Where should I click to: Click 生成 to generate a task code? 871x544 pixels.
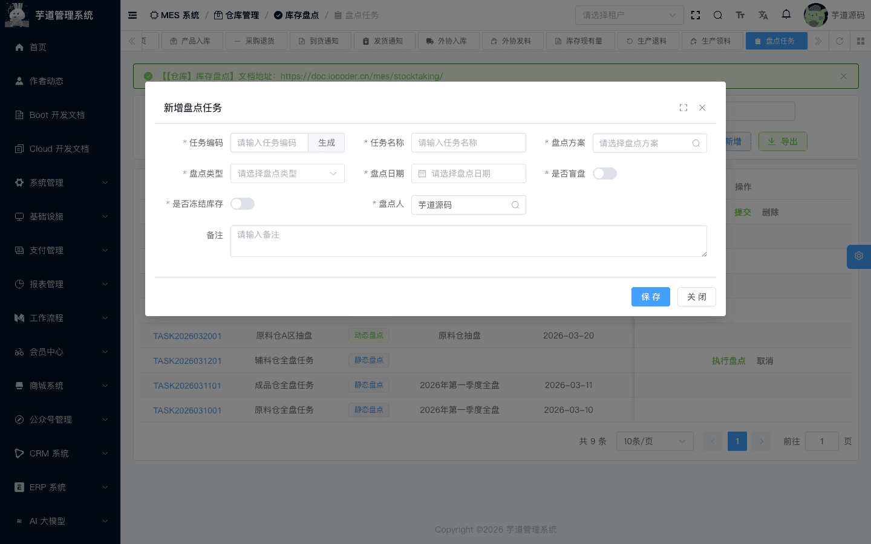point(326,143)
